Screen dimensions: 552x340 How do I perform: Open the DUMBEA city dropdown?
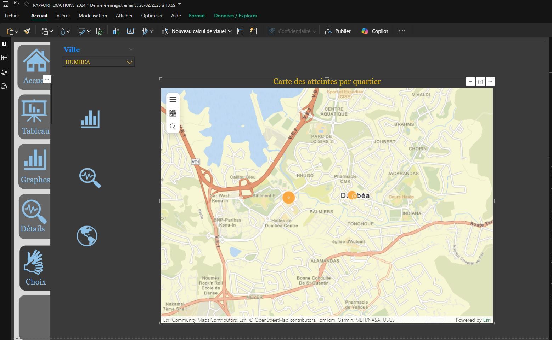tap(98, 62)
